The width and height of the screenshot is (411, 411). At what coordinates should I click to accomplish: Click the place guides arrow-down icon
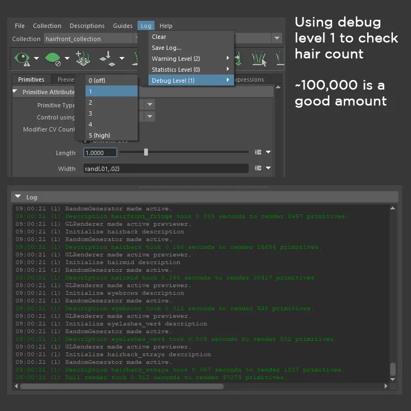107,58
